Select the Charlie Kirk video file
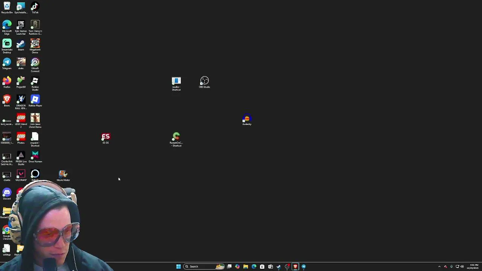 click(7, 159)
